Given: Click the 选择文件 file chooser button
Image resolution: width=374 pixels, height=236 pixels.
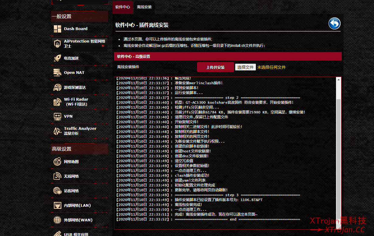Looking at the screenshot, I should pos(245,67).
